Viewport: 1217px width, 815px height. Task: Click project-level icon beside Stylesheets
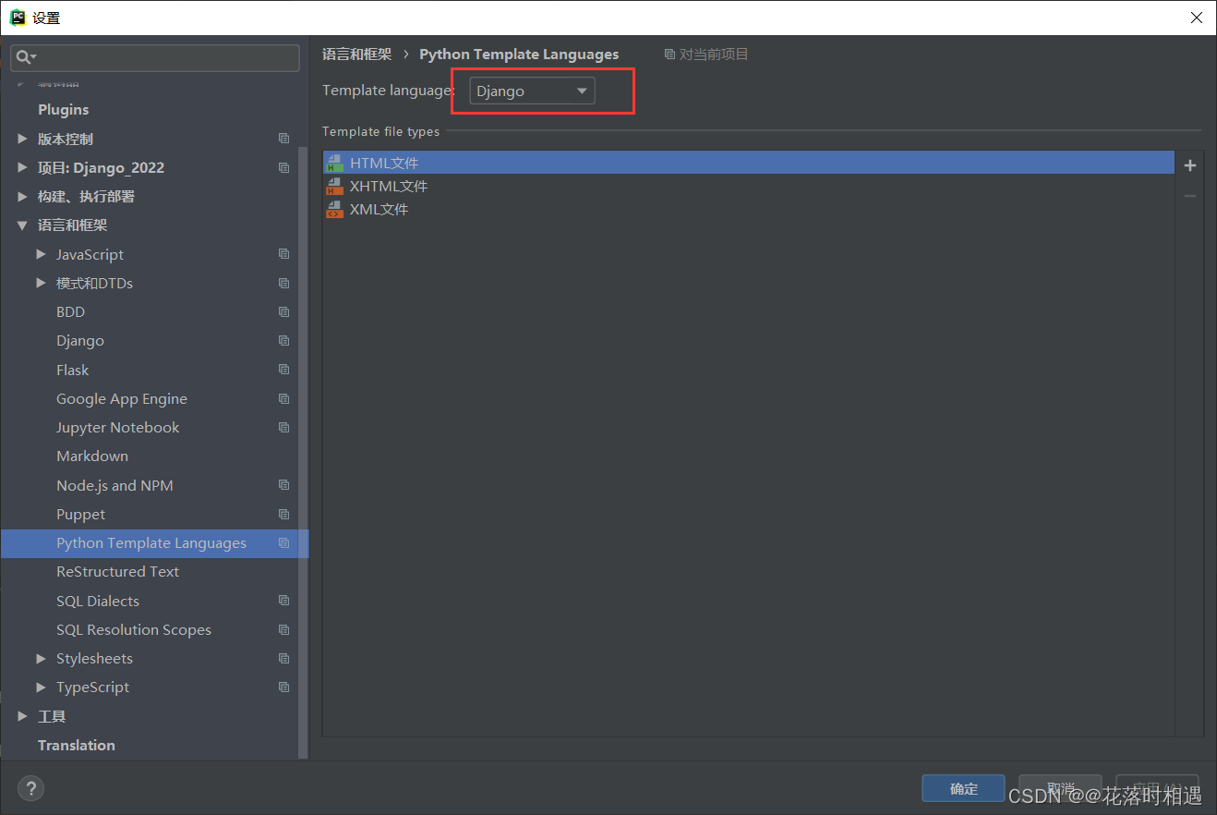283,658
